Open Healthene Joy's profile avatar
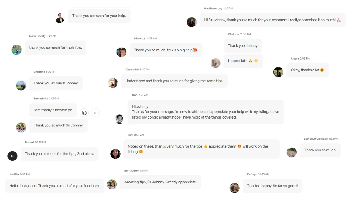 tap(192, 22)
